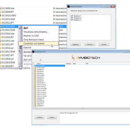130x130 pixels.
Task: Click the drawing icon of F552-10-019.IDW
Action: (x=35, y=88)
